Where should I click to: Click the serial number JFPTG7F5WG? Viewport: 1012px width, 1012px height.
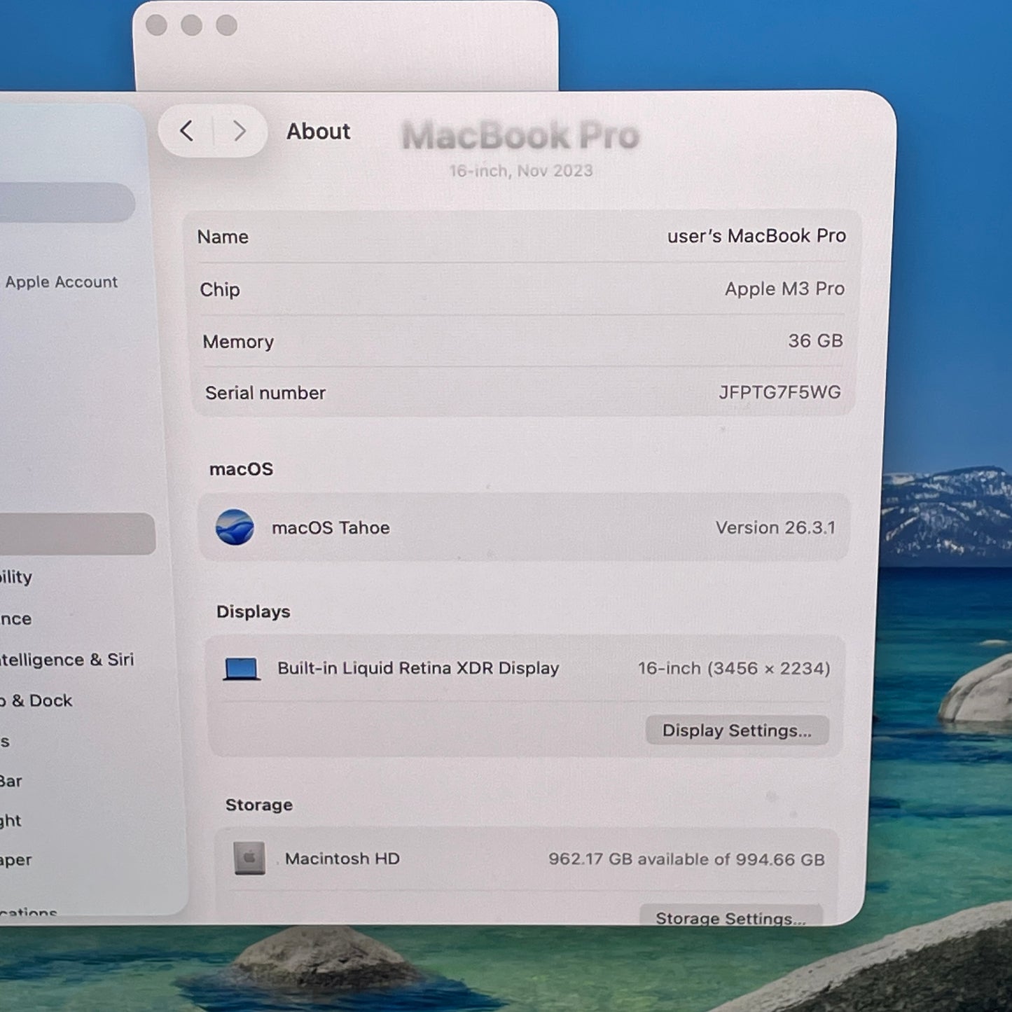(779, 392)
